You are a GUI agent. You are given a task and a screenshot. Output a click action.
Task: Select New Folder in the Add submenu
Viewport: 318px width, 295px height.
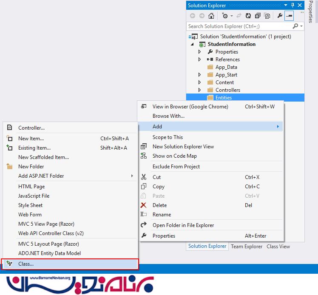coord(31,167)
